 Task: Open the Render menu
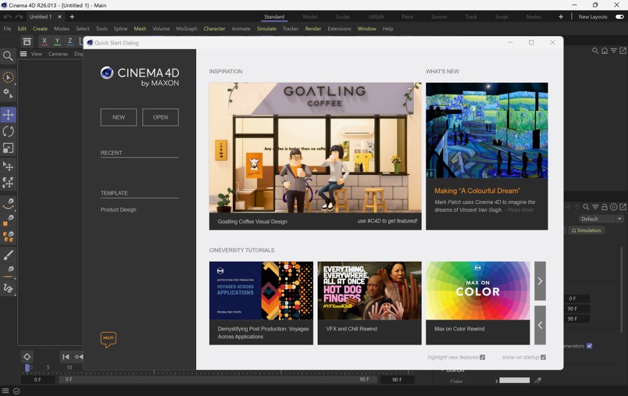click(313, 29)
